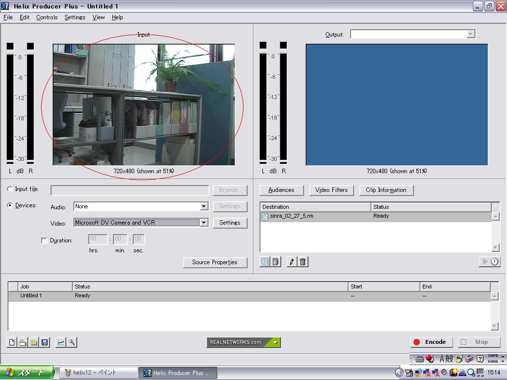
Task: Add a file destination with the RealMedia file icon
Action: [265, 262]
